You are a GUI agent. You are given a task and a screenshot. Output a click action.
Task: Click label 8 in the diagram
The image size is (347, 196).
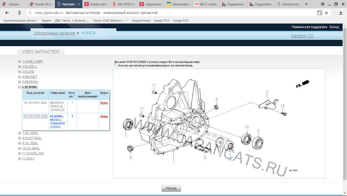[217, 99]
